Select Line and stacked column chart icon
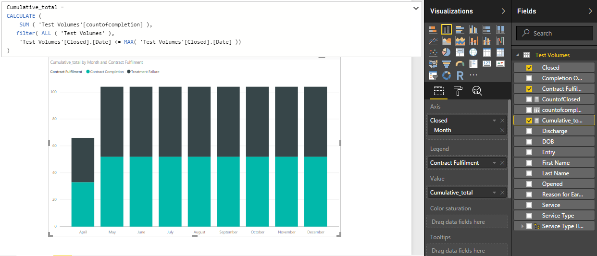The height and width of the screenshot is (256, 597). pos(473,41)
